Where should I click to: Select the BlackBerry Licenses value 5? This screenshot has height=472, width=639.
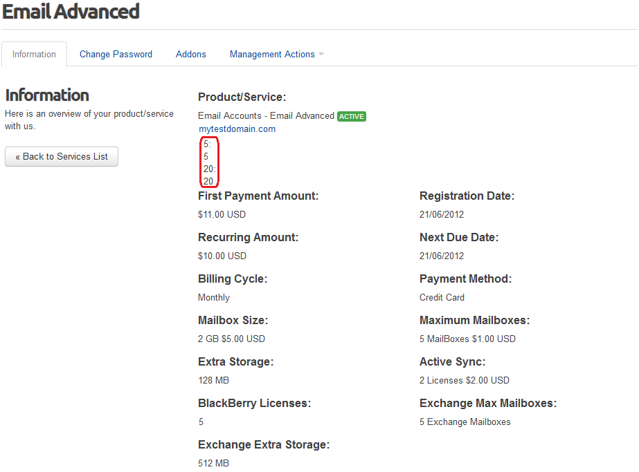[201, 422]
